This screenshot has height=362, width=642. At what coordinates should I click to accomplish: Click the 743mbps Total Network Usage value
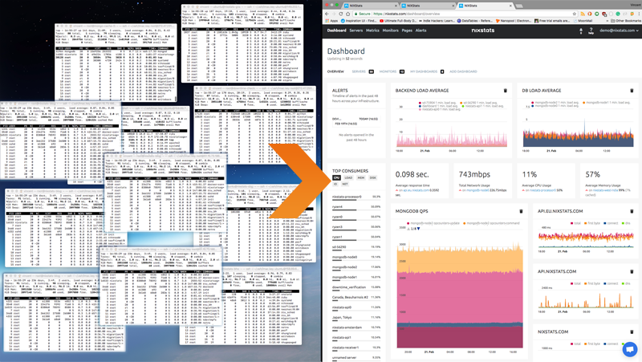tap(474, 174)
